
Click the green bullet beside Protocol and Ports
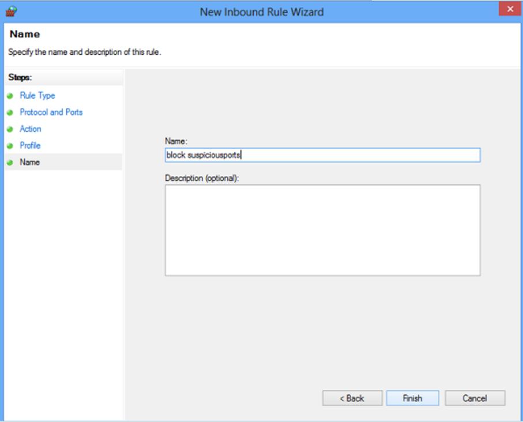click(10, 113)
